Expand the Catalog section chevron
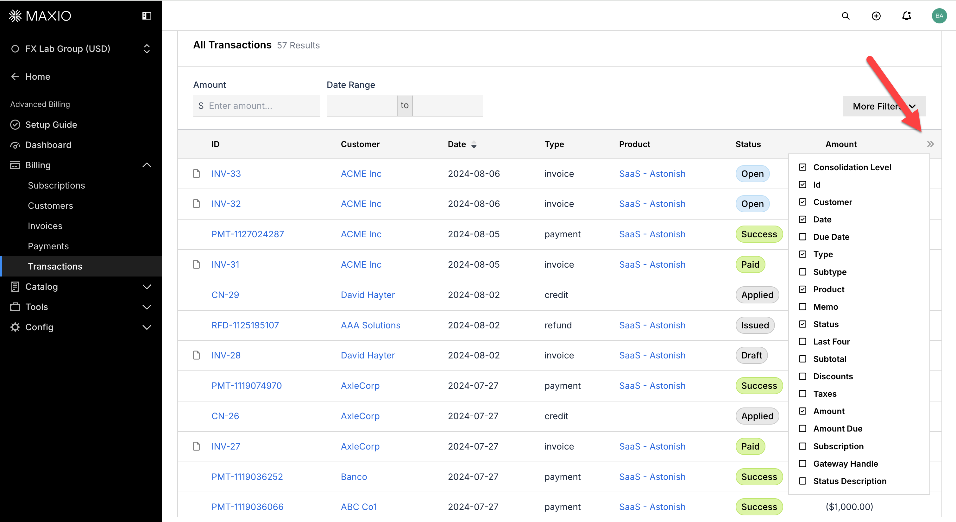Viewport: 956px width, 522px height. pos(147,287)
